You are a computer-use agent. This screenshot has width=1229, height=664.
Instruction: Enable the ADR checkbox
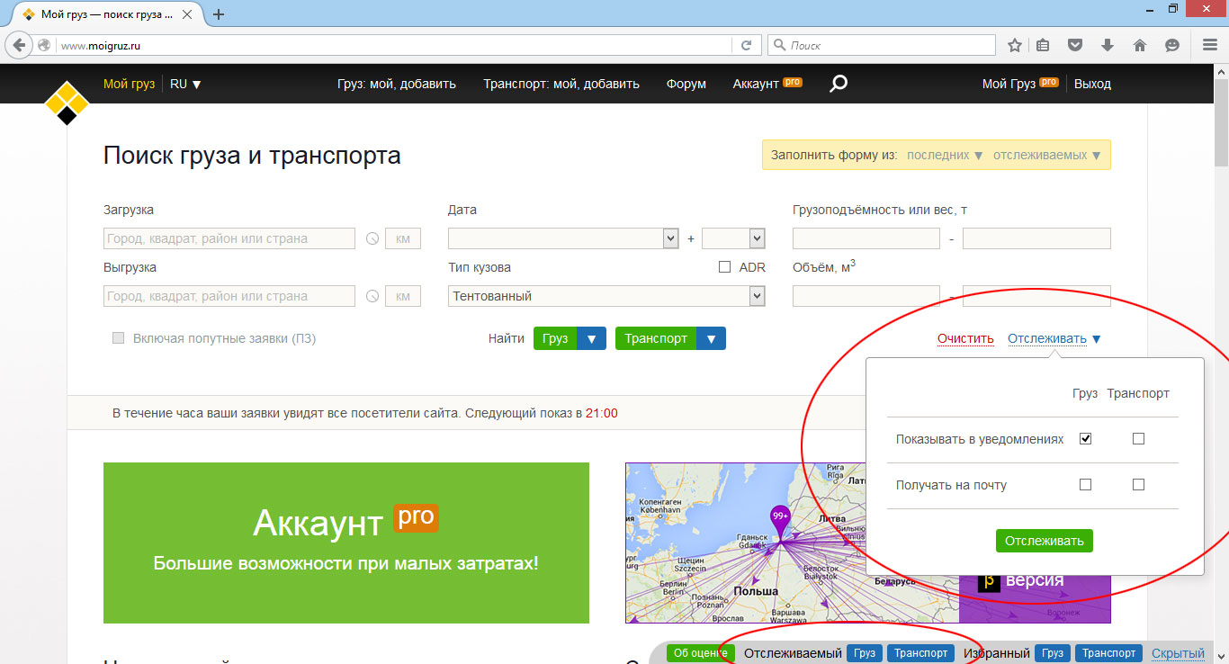(725, 267)
